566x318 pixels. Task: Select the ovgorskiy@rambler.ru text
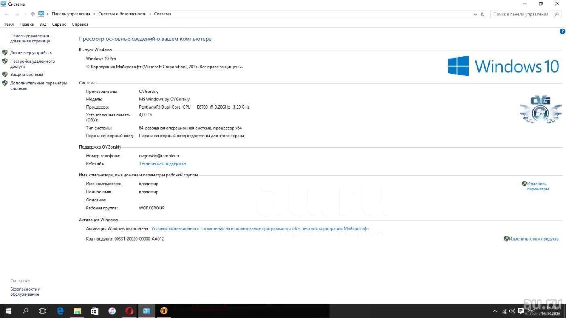pos(160,156)
